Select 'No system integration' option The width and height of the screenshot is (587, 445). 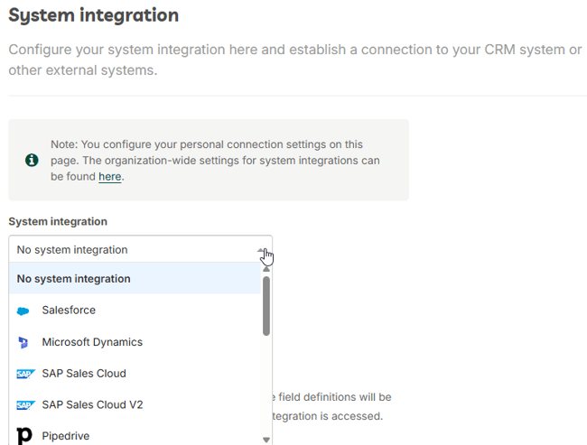pos(135,278)
